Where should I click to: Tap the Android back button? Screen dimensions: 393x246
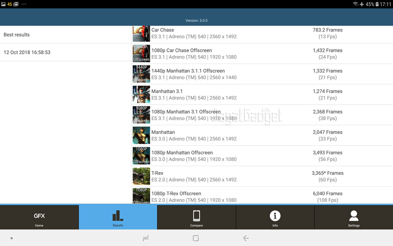246,238
